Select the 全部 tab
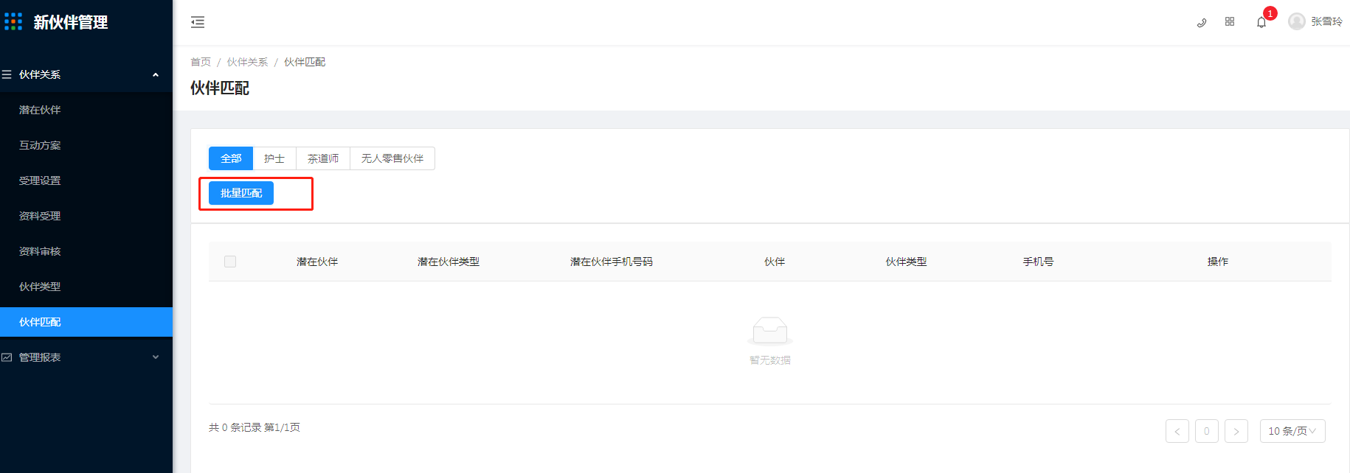 (x=231, y=158)
